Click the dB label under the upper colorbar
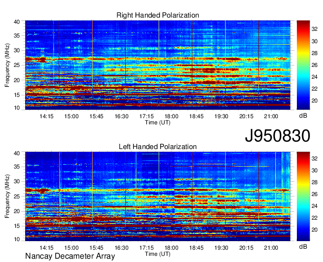 click(x=303, y=116)
